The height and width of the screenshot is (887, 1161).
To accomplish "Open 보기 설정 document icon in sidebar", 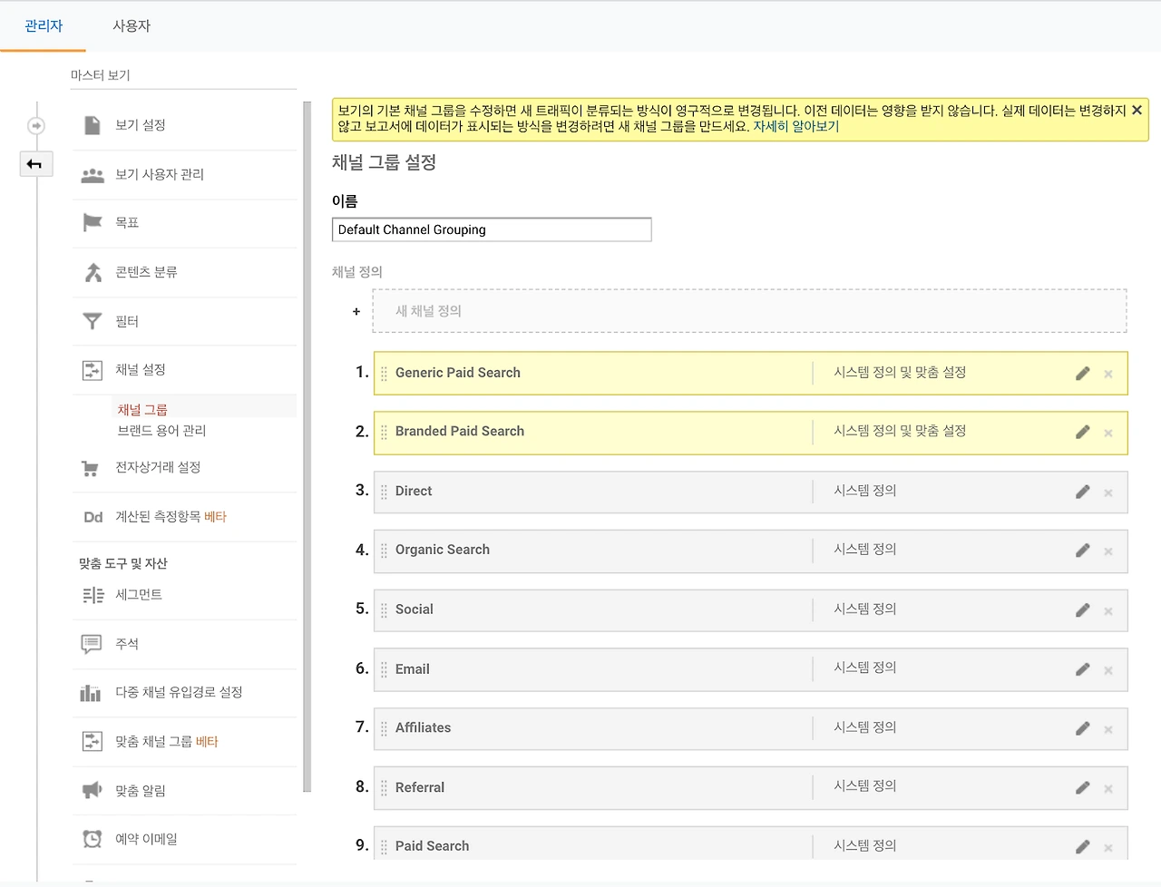I will point(92,125).
